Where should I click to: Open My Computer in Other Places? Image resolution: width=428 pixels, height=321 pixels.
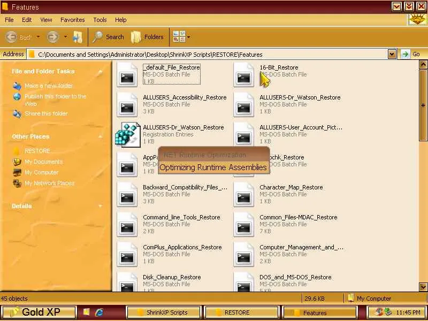(42, 172)
